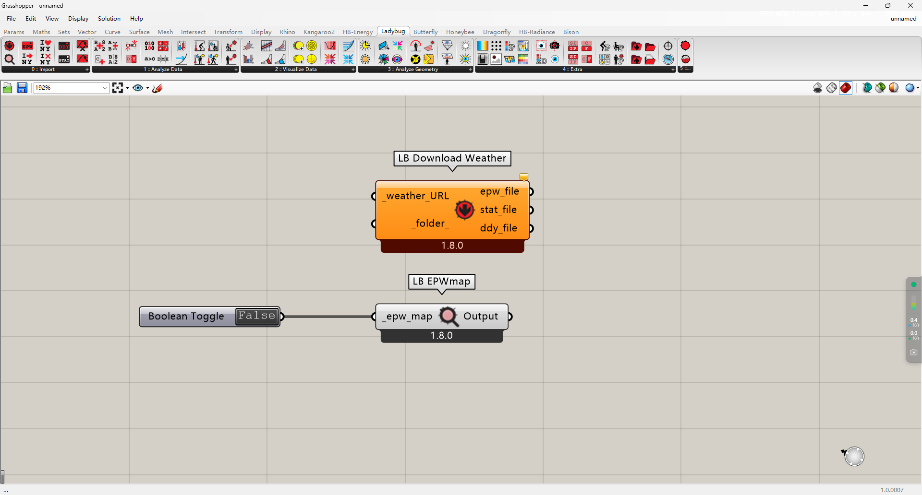Click the blue-orange gradient Legend icon
The image size is (922, 495).
click(x=483, y=46)
